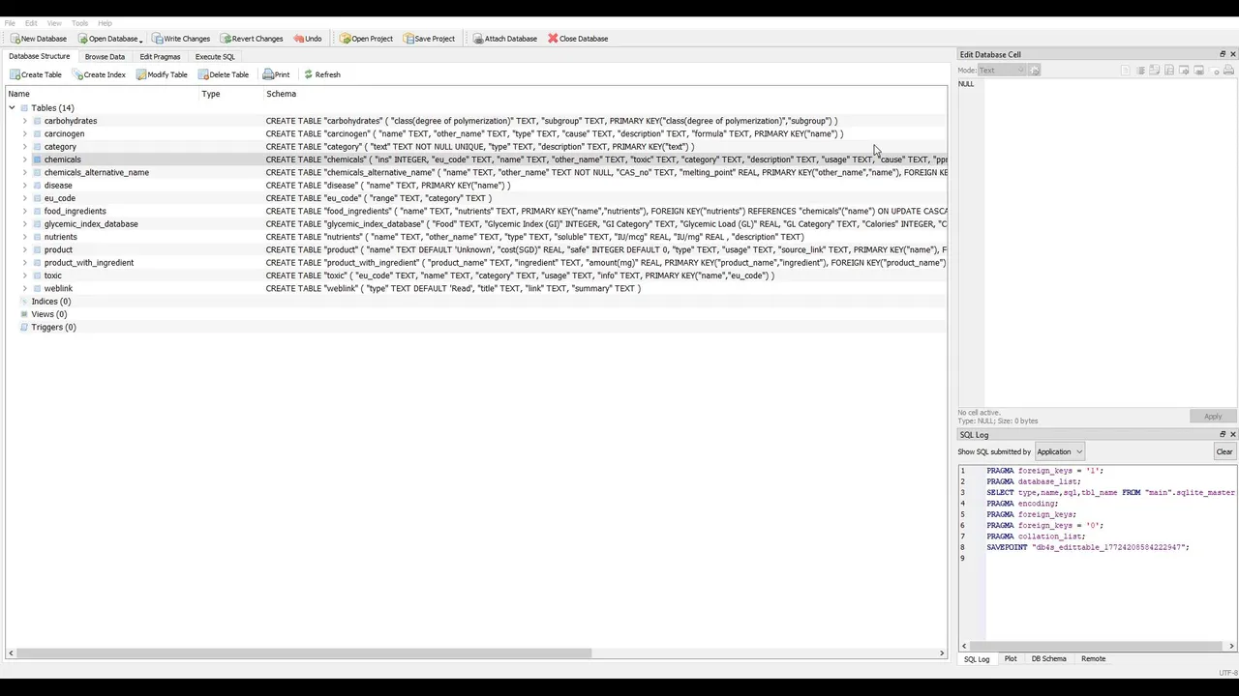Click the Save Project button
The width and height of the screenshot is (1239, 696).
429,39
